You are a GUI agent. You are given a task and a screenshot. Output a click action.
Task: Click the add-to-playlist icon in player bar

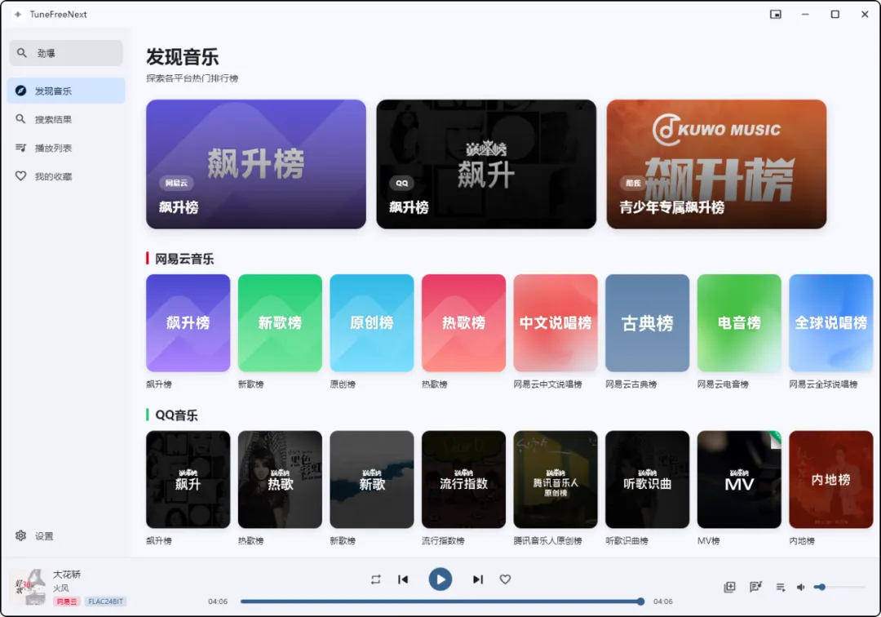[729, 588]
